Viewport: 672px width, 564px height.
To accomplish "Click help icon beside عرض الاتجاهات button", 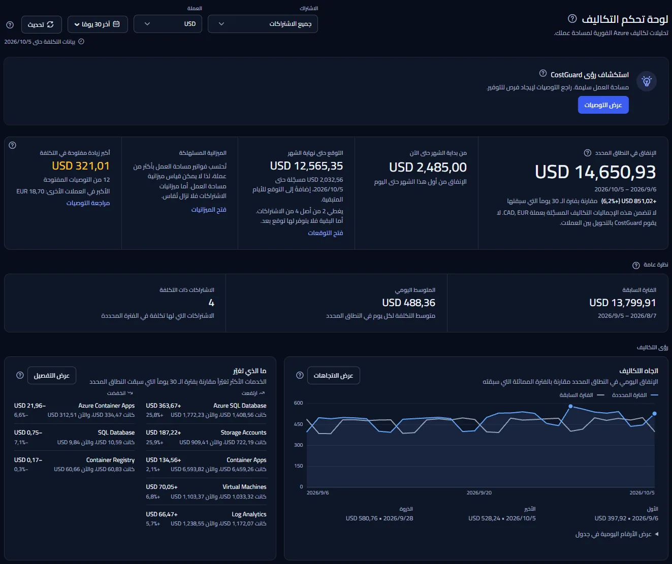I will (299, 375).
